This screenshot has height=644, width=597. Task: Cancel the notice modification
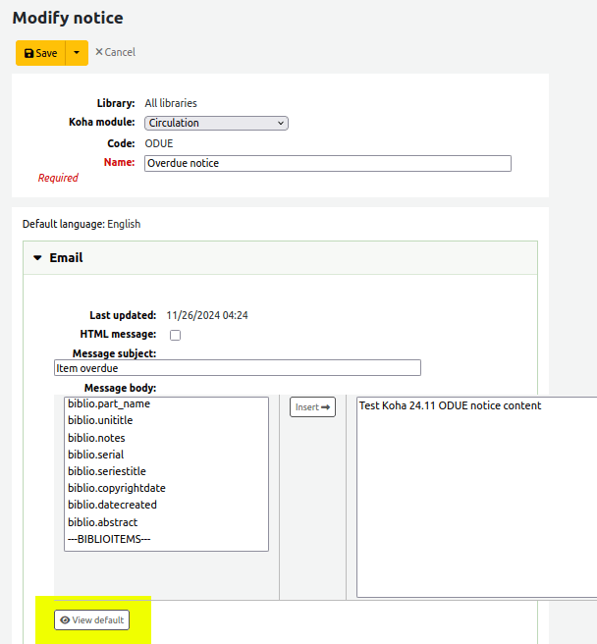point(115,52)
